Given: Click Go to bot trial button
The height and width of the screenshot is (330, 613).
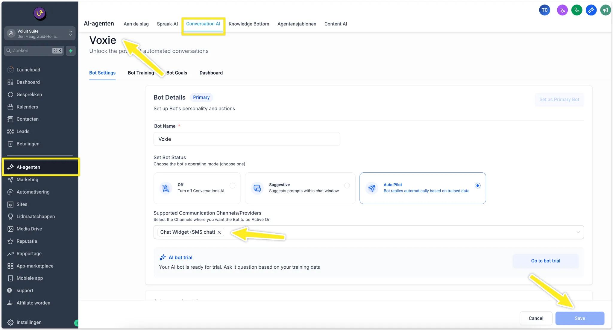Looking at the screenshot, I should (545, 261).
